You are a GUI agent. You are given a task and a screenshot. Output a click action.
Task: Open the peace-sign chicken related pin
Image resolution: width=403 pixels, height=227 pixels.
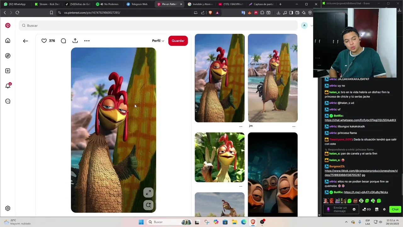pyautogui.click(x=219, y=157)
